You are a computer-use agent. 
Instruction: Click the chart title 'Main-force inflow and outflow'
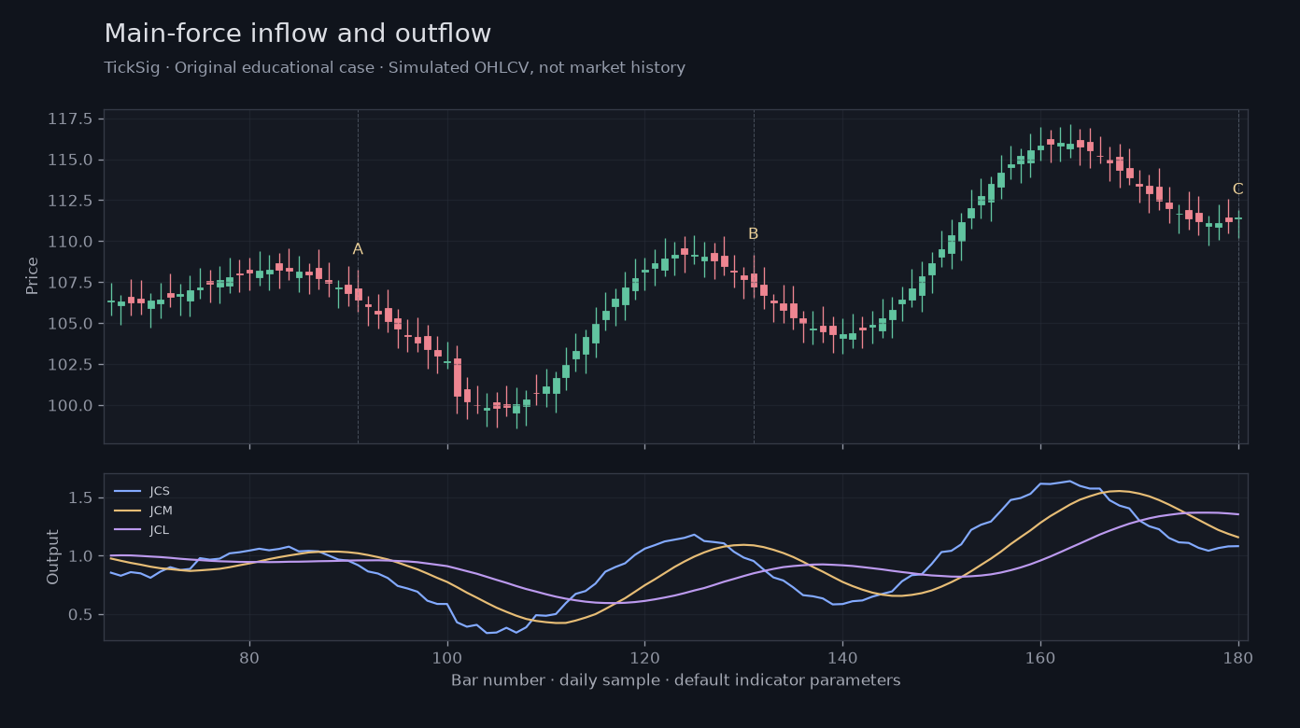point(297,34)
